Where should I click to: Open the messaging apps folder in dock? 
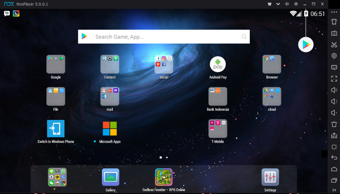(57, 177)
